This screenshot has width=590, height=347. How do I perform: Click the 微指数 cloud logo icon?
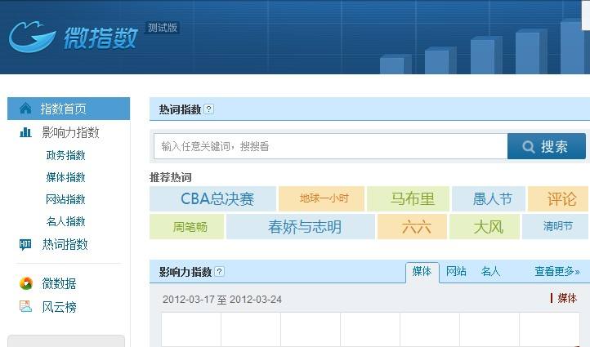click(33, 37)
